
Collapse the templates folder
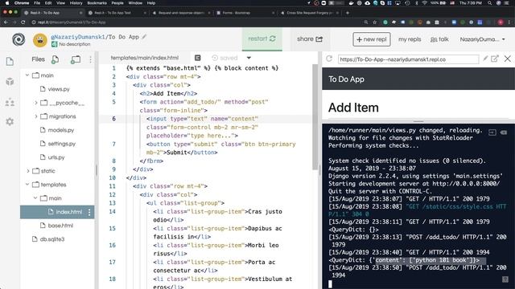(x=27, y=185)
